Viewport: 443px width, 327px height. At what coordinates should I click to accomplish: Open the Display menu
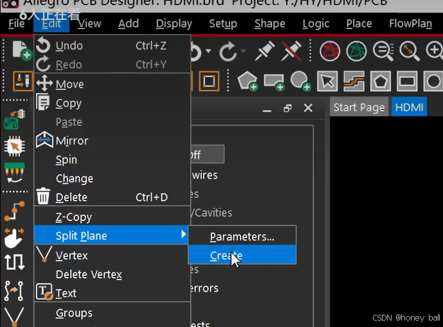pyautogui.click(x=174, y=23)
